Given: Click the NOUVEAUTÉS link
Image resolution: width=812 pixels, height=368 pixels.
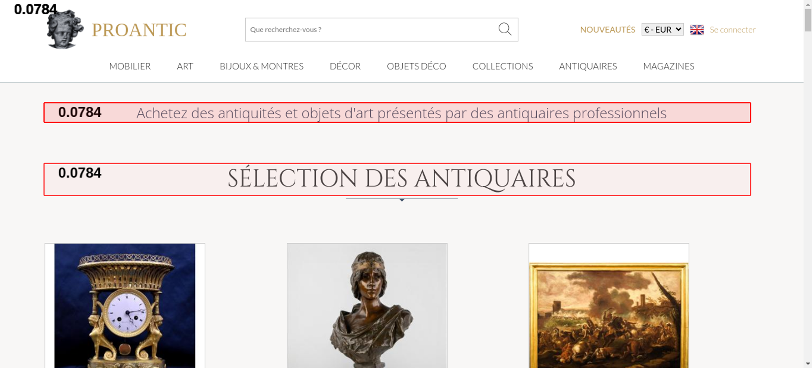Looking at the screenshot, I should [x=607, y=30].
